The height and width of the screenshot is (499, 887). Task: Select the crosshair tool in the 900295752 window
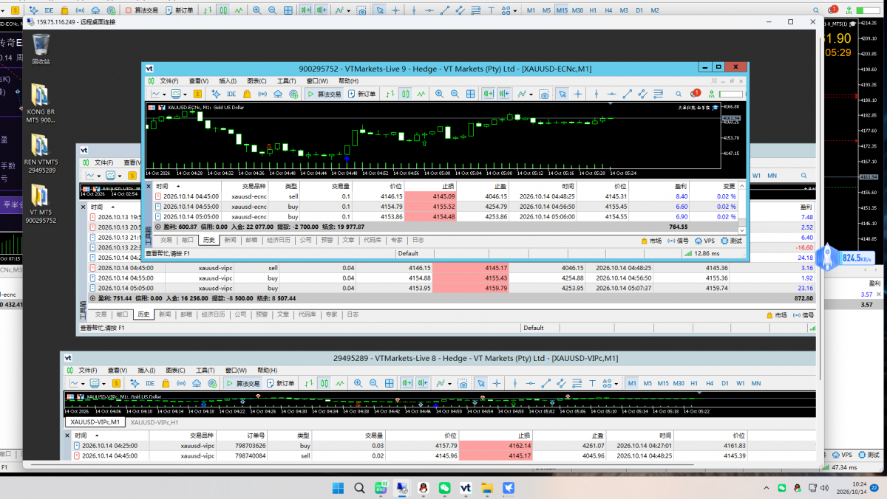pyautogui.click(x=578, y=94)
